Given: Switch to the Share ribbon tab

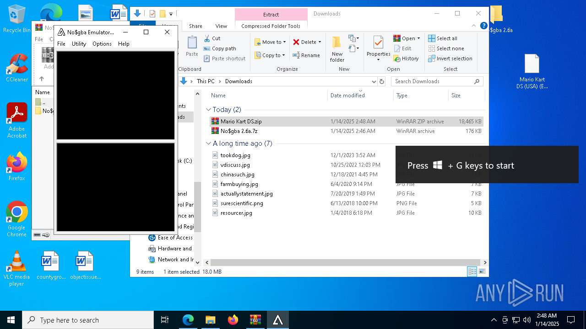Looking at the screenshot, I should (195, 26).
